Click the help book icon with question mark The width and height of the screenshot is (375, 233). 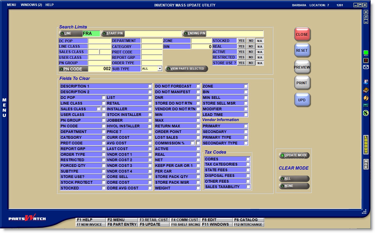366,90
